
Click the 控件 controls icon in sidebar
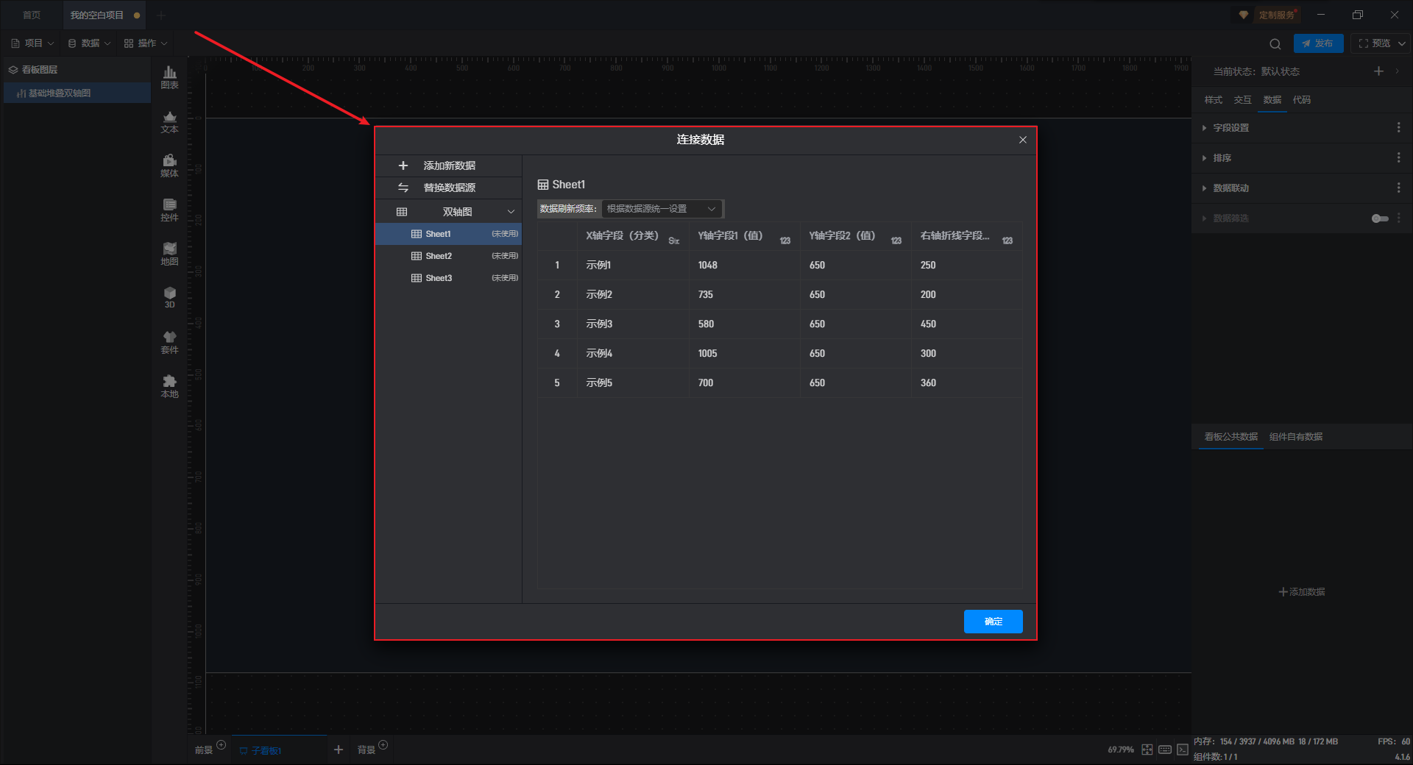[x=169, y=210]
